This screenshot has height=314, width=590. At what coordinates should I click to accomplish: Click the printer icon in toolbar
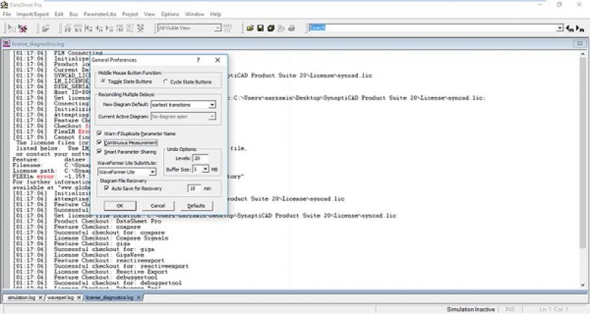pyautogui.click(x=291, y=28)
